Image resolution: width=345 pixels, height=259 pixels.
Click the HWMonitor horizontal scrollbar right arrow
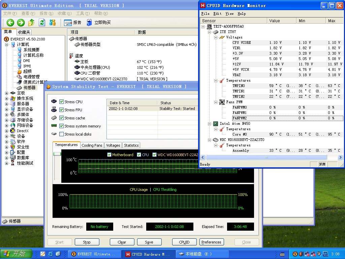[x=340, y=157]
